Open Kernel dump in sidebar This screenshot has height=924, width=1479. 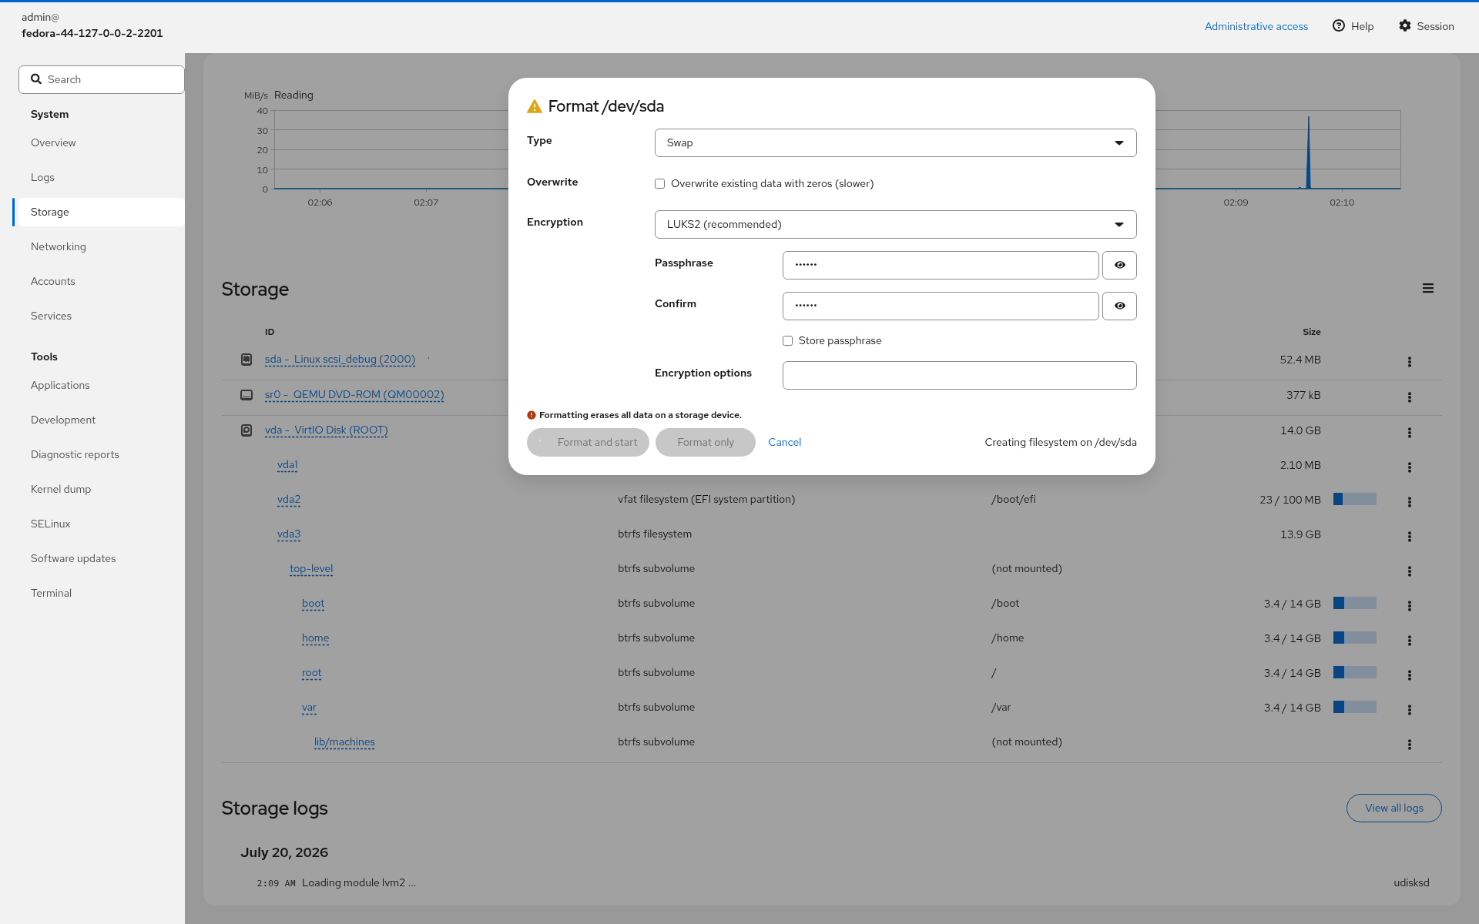[99, 489]
